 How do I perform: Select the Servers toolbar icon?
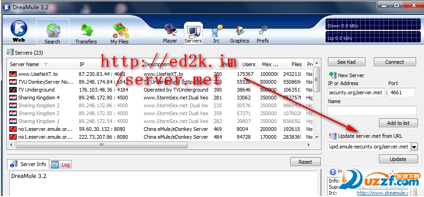[x=193, y=33]
